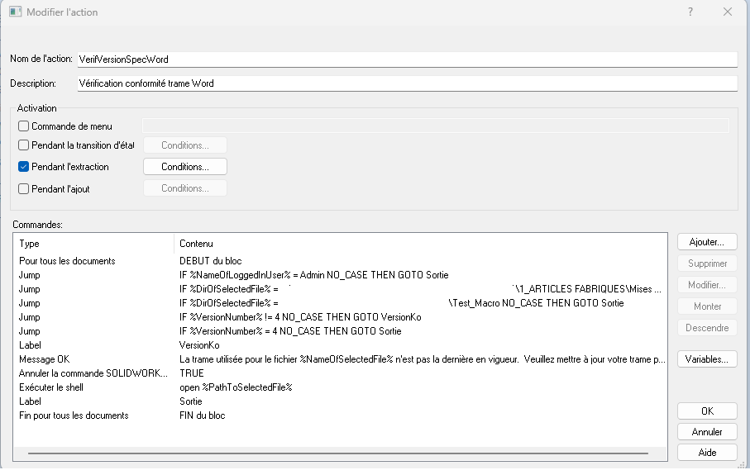Confirm with the OK button
This screenshot has width=750, height=470.
[707, 411]
